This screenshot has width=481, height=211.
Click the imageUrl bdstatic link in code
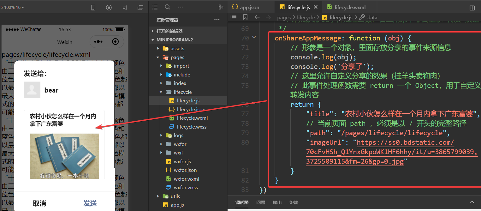(392, 152)
